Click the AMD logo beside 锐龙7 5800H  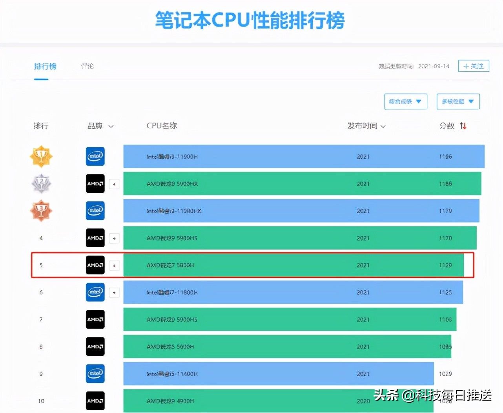tap(95, 265)
